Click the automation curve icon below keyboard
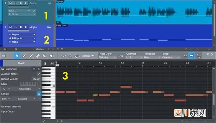The image size is (216, 123). pos(44,121)
